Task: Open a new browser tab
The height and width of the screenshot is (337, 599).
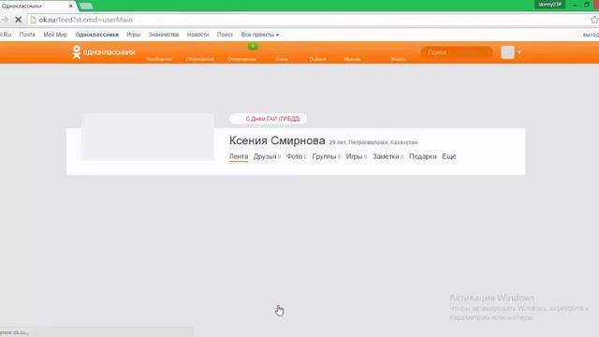Action: coord(86,7)
